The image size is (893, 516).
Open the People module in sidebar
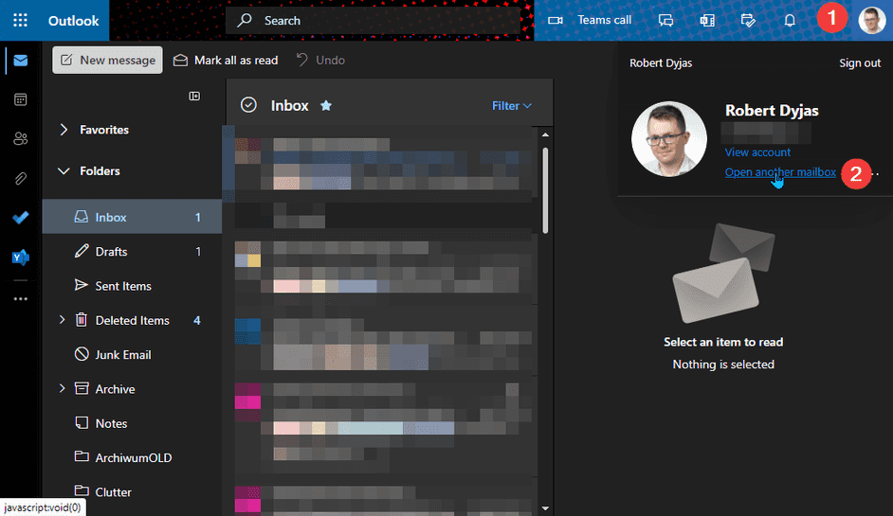click(21, 139)
